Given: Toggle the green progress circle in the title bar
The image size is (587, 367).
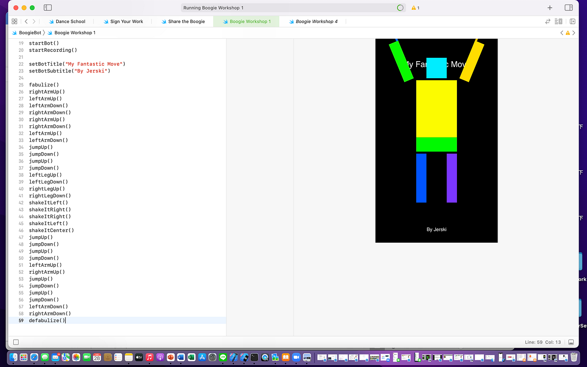Looking at the screenshot, I should point(400,7).
